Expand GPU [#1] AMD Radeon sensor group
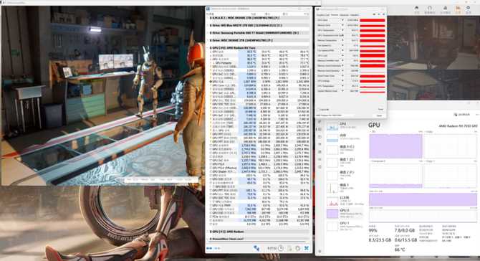This screenshot has height=261, width=480. pos(211,232)
